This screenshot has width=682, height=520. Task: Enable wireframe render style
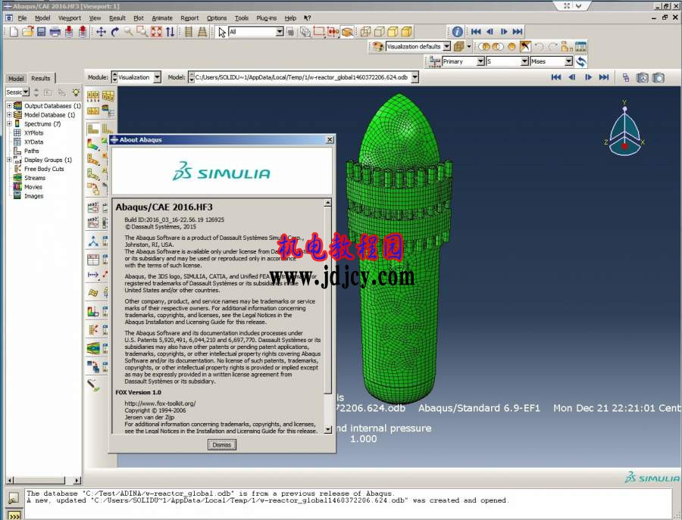coord(366,32)
